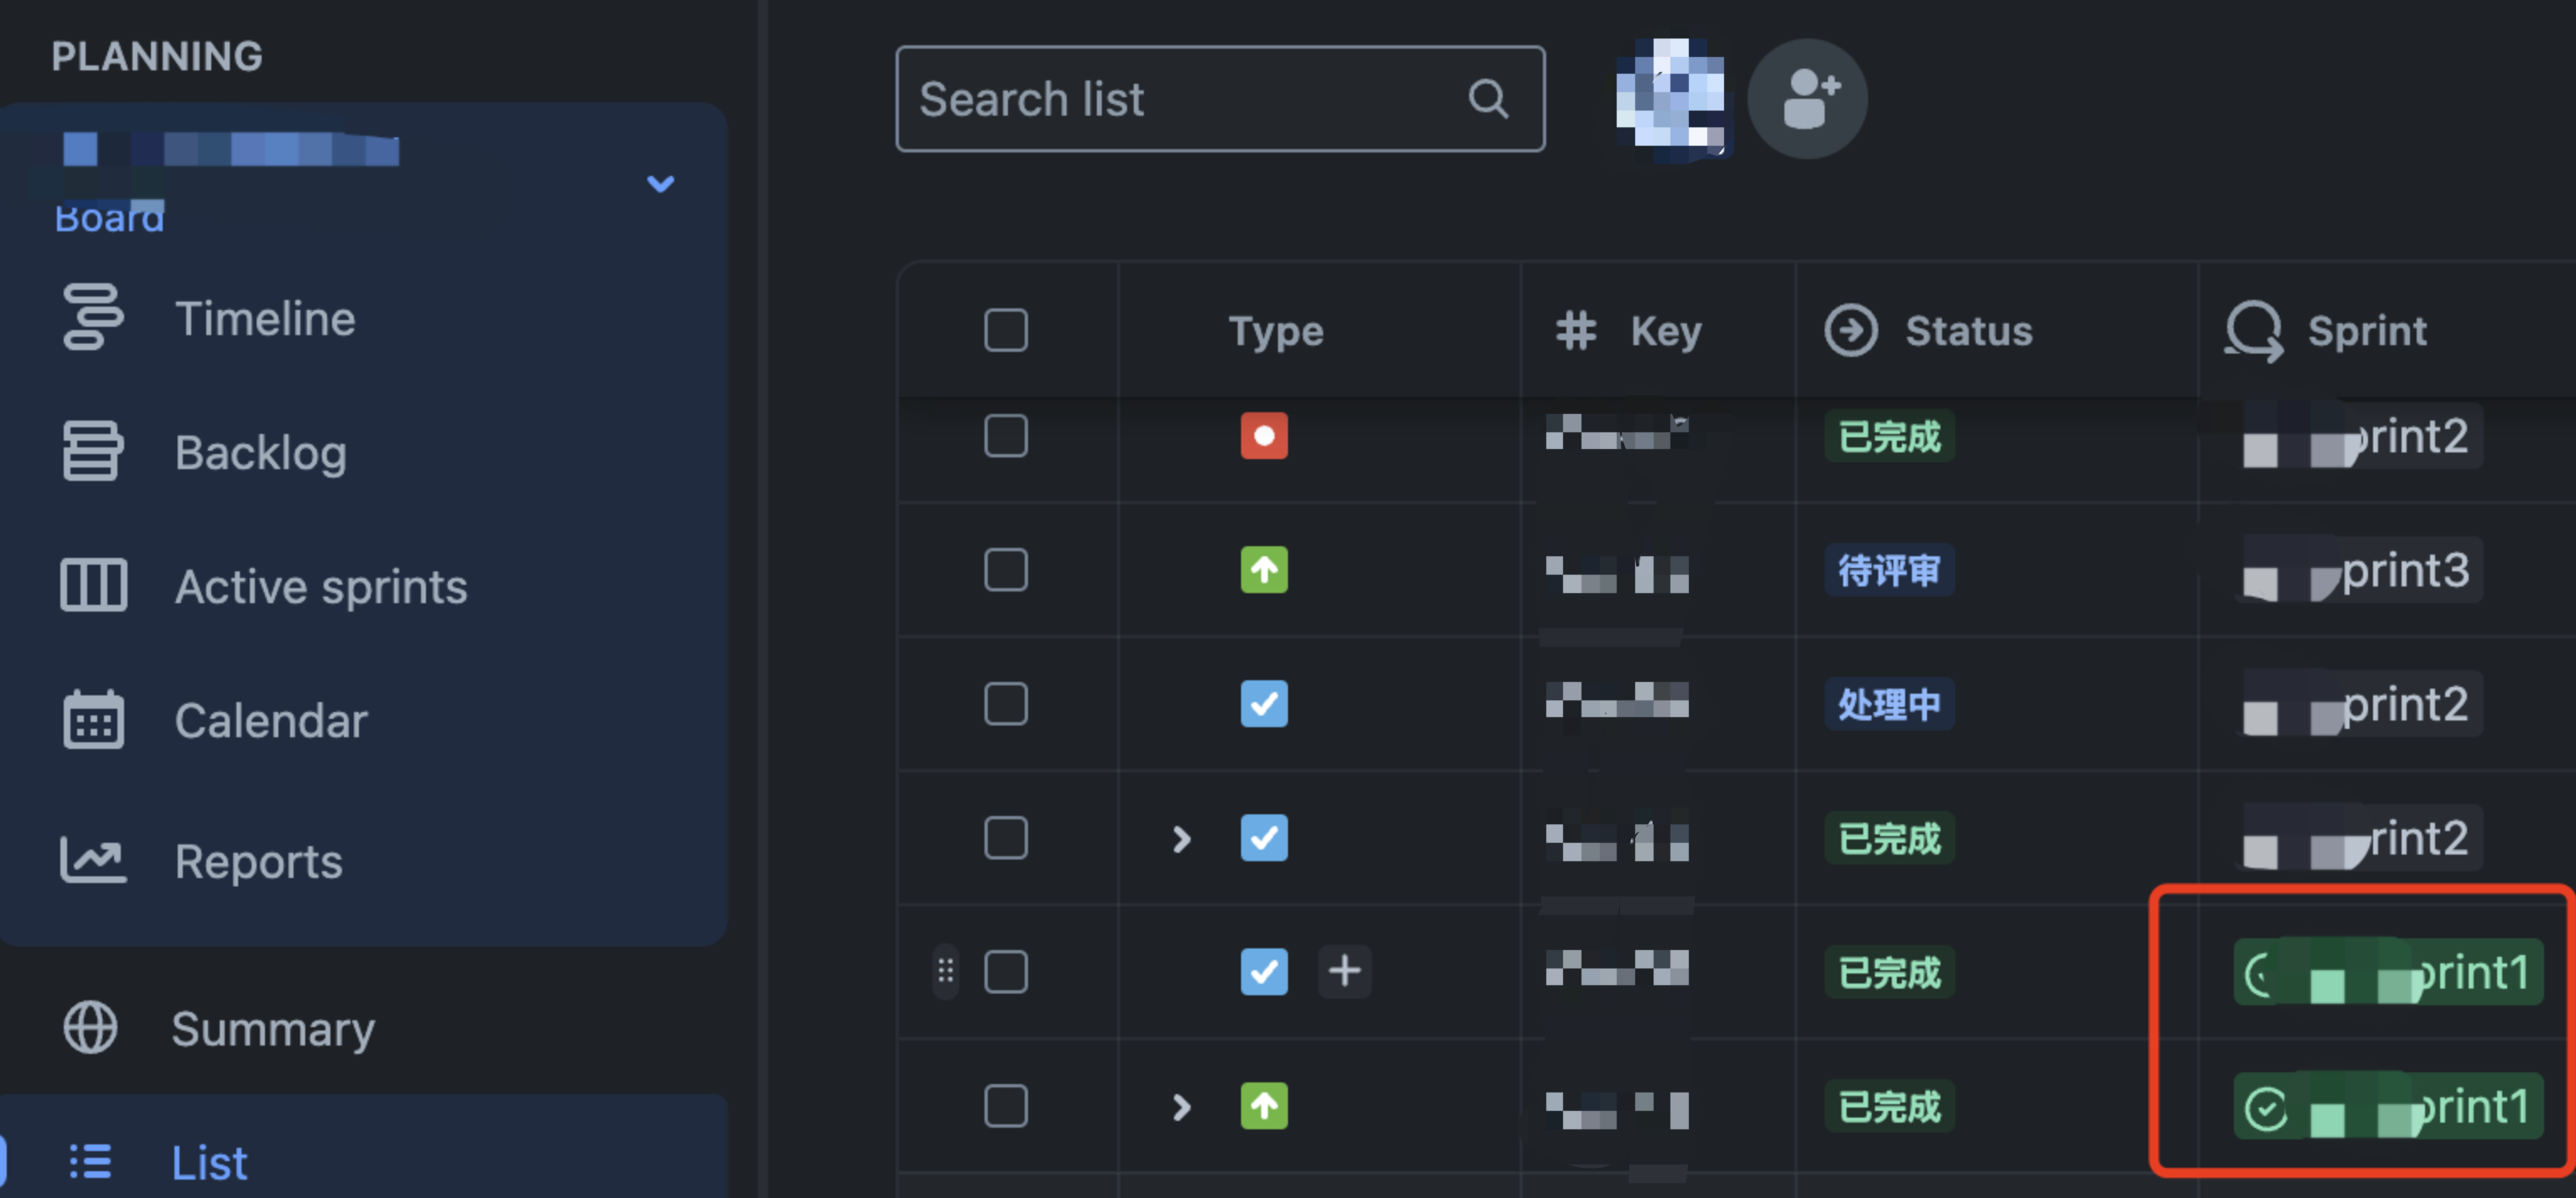Open the 处理中 status dropdown
The image size is (2576, 1198).
tap(1889, 705)
